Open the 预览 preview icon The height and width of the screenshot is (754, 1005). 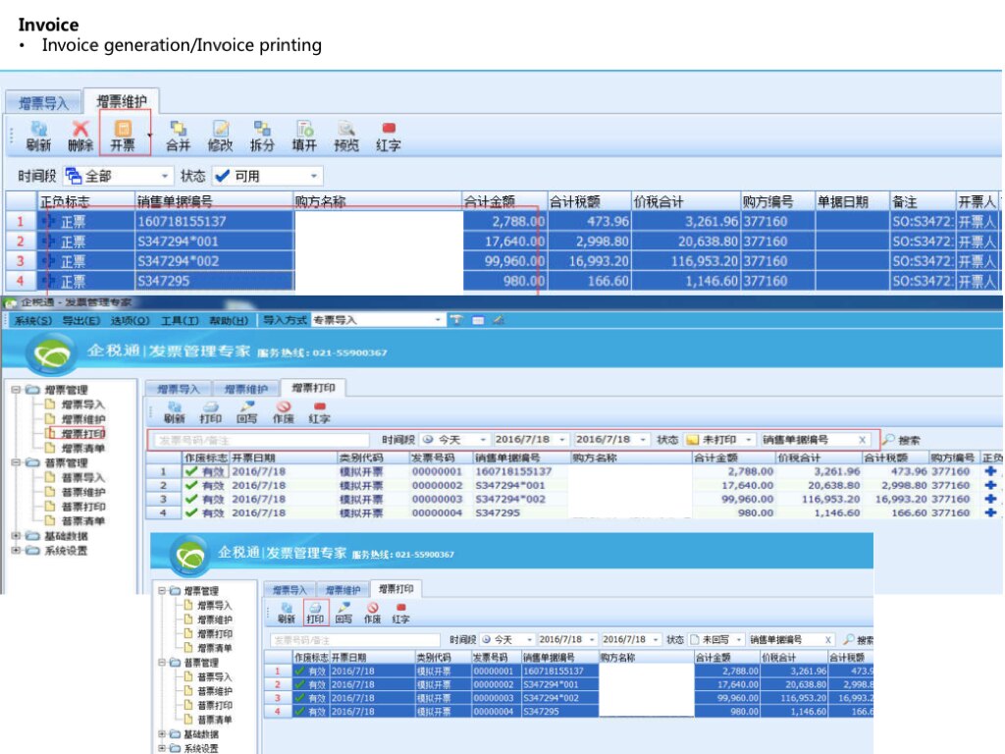(346, 135)
